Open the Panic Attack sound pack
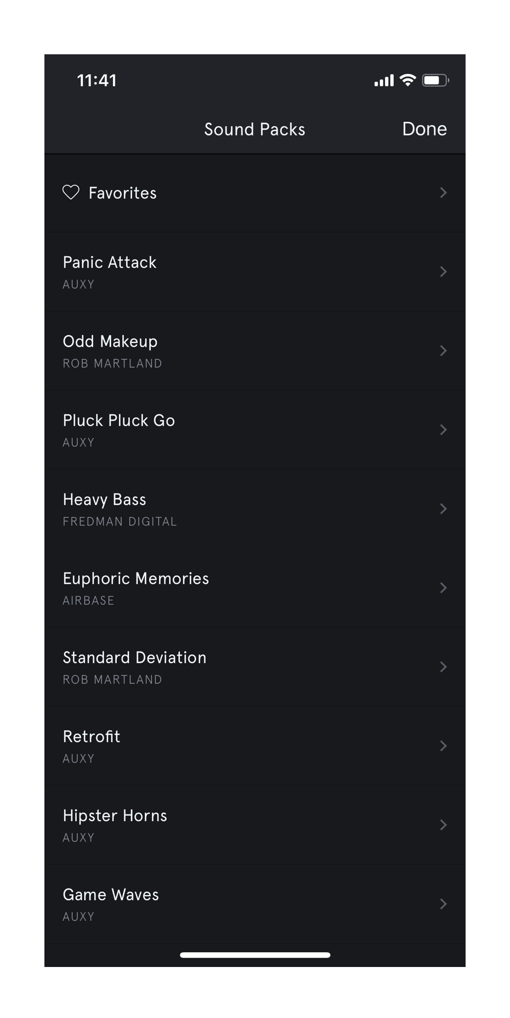510x1018 pixels. [x=254, y=272]
